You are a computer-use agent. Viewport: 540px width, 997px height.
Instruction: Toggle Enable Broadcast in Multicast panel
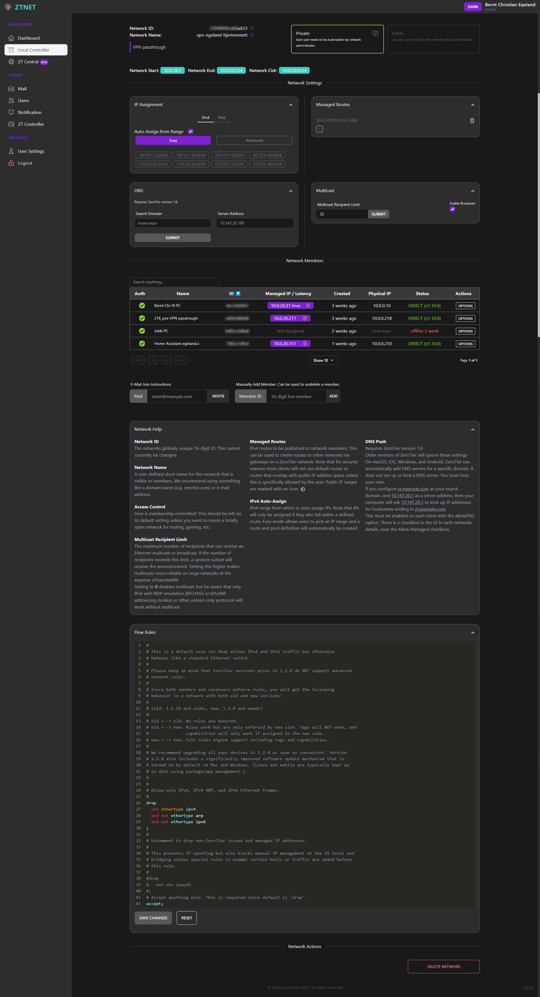452,209
